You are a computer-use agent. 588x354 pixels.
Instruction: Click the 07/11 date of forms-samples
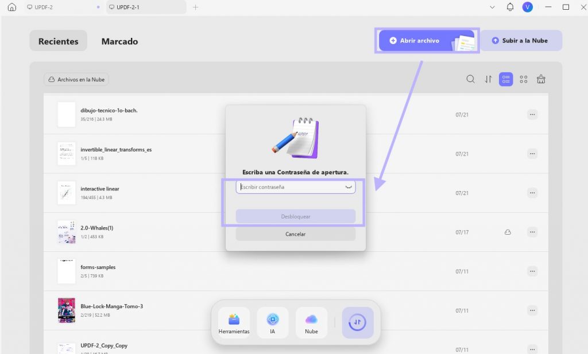click(462, 271)
